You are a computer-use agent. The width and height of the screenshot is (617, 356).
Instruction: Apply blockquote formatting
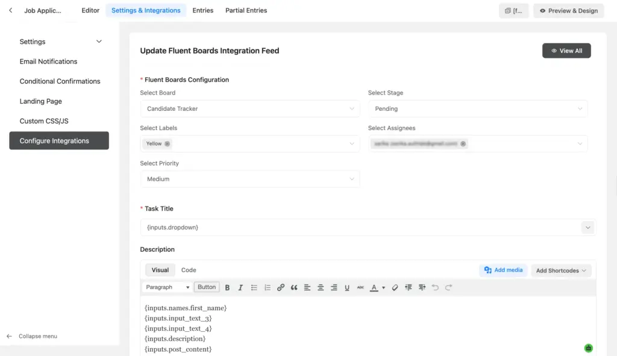tap(294, 287)
